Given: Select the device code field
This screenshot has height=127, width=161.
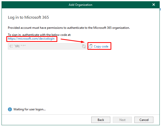Looking at the screenshot, I should click(47, 46).
